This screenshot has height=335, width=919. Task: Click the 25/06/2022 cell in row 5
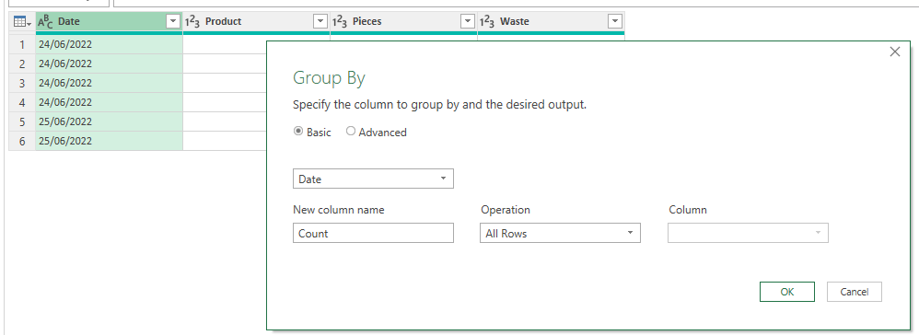(x=109, y=121)
